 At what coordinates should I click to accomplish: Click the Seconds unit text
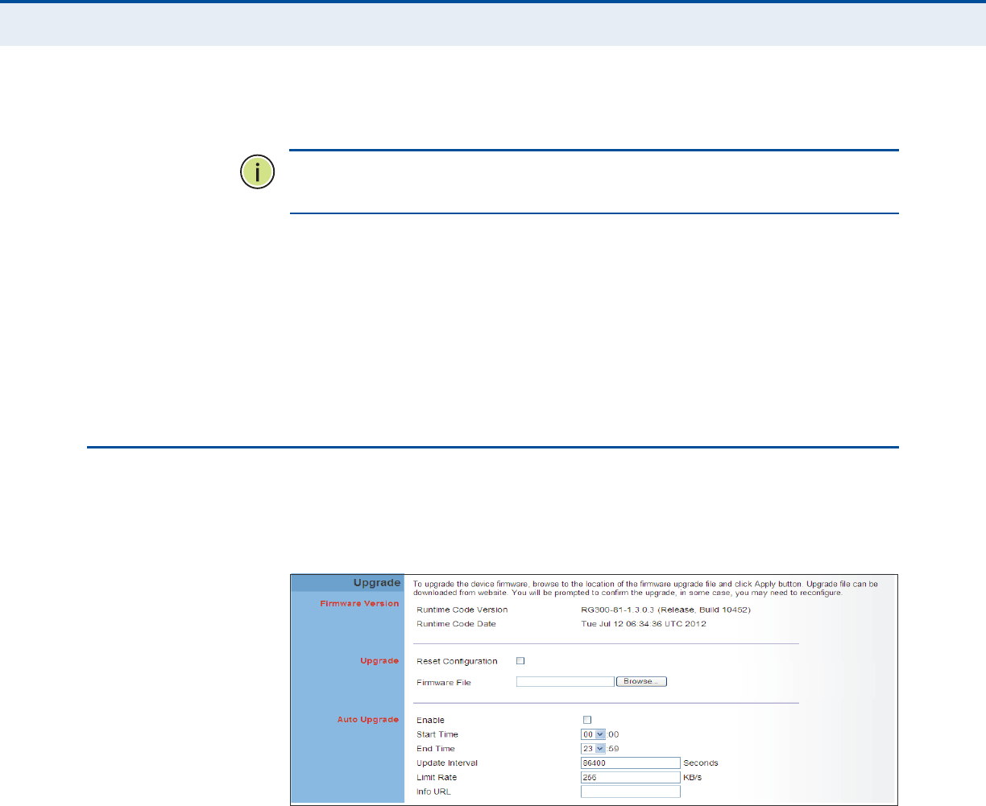701,763
